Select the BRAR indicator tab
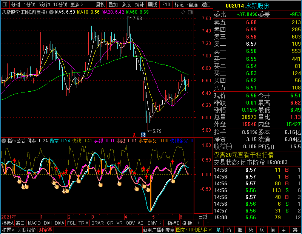This screenshot has width=302, height=234. coord(97,223)
